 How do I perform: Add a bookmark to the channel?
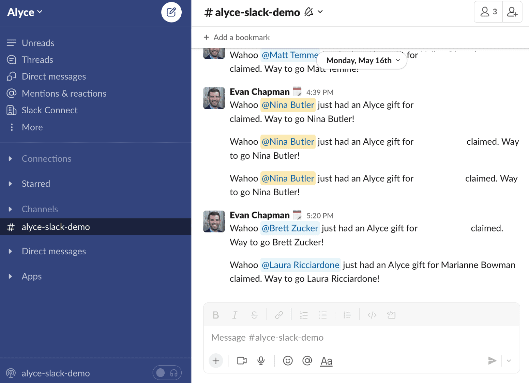coord(237,37)
